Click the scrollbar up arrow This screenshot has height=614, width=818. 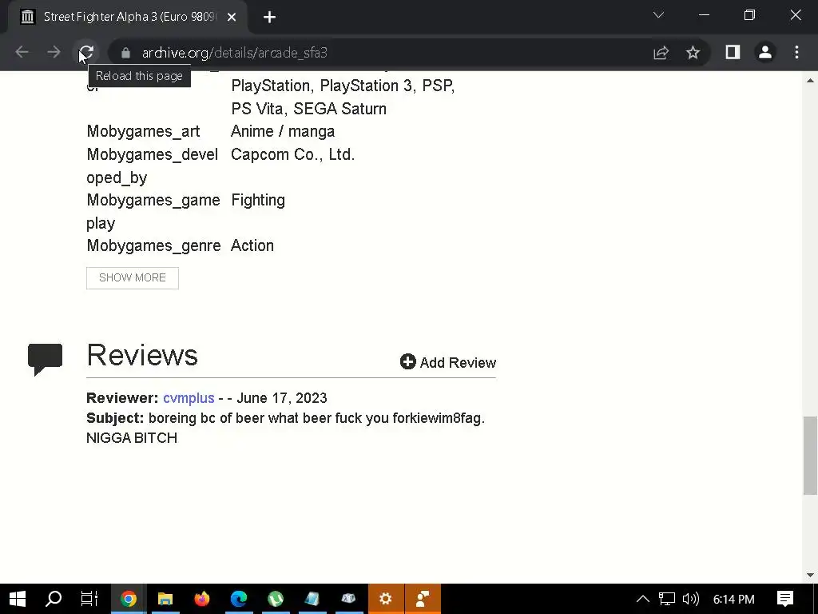click(x=810, y=81)
